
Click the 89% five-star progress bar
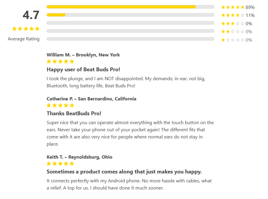pyautogui.click(x=130, y=7)
